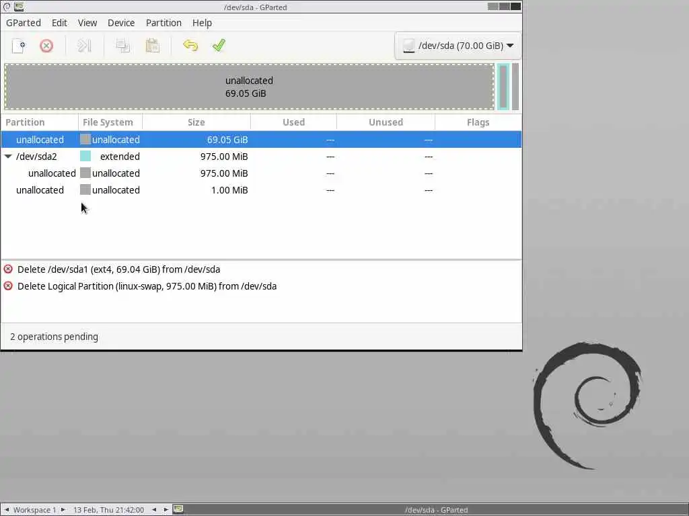Switch to next workspace after Workspace 1

(x=63, y=509)
